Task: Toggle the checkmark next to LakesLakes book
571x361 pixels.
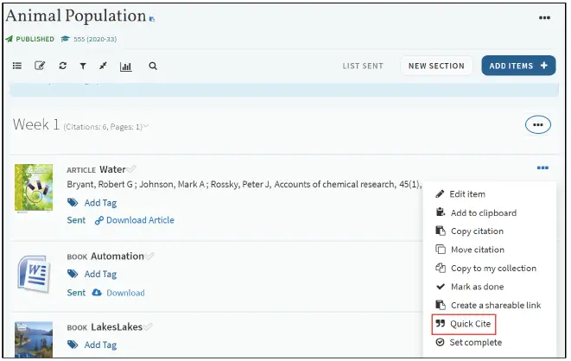Action: 149,327
